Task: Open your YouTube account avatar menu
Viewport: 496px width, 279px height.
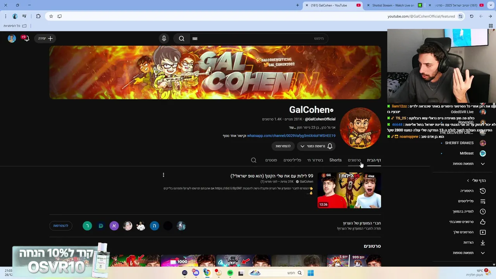Action: click(12, 38)
